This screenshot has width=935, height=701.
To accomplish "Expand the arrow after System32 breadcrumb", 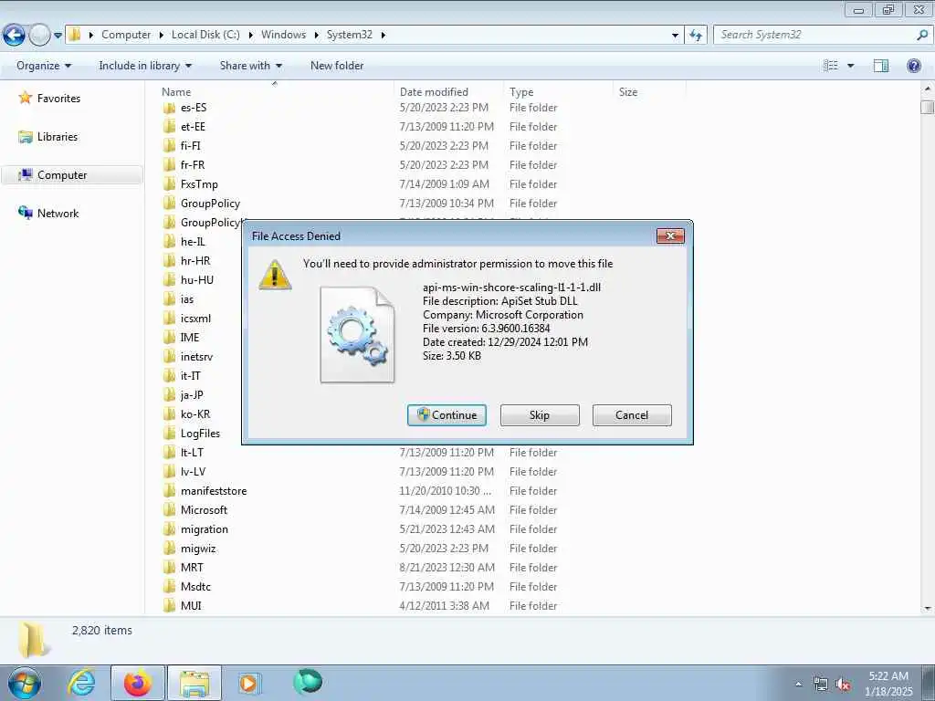I will click(383, 36).
